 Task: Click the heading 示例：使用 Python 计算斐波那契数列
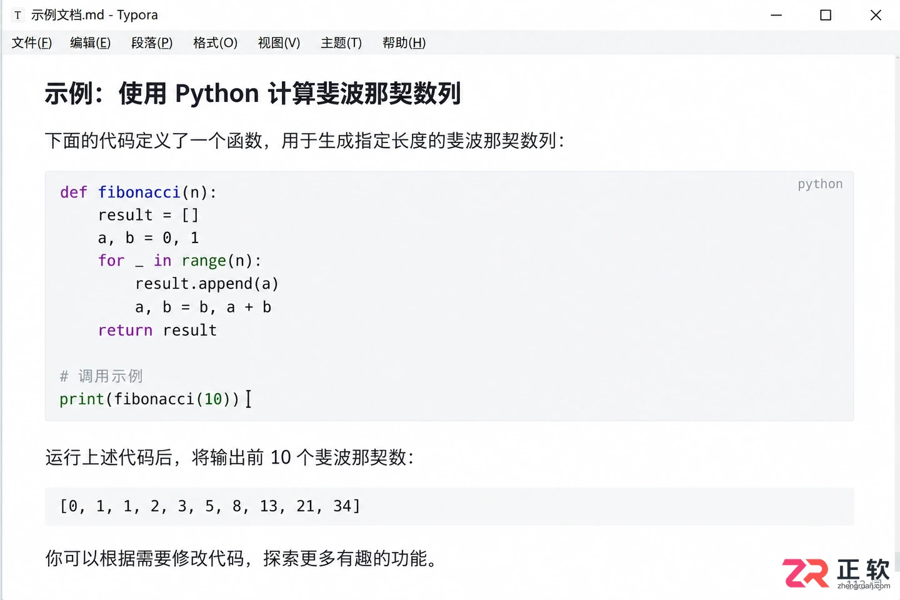click(x=252, y=94)
